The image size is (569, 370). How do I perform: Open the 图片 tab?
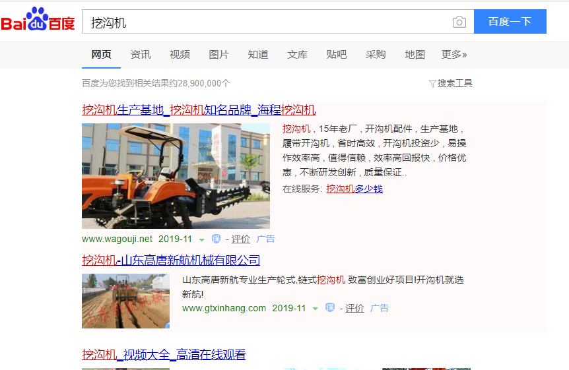[x=218, y=55]
